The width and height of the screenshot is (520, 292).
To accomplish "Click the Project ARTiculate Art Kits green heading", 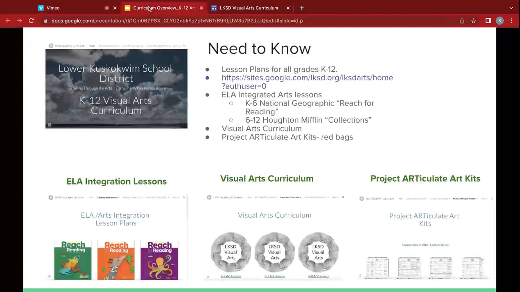I will [x=425, y=179].
